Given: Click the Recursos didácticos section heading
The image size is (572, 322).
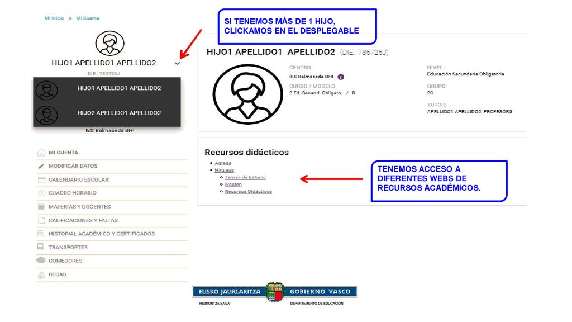Looking at the screenshot, I should 246,152.
